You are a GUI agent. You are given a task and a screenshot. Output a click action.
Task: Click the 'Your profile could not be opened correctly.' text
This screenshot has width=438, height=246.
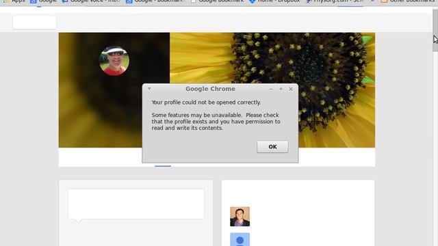pos(206,102)
